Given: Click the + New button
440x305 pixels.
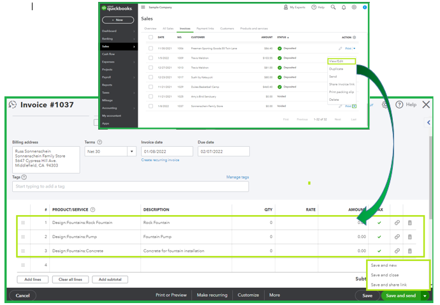Looking at the screenshot, I should pyautogui.click(x=118, y=20).
